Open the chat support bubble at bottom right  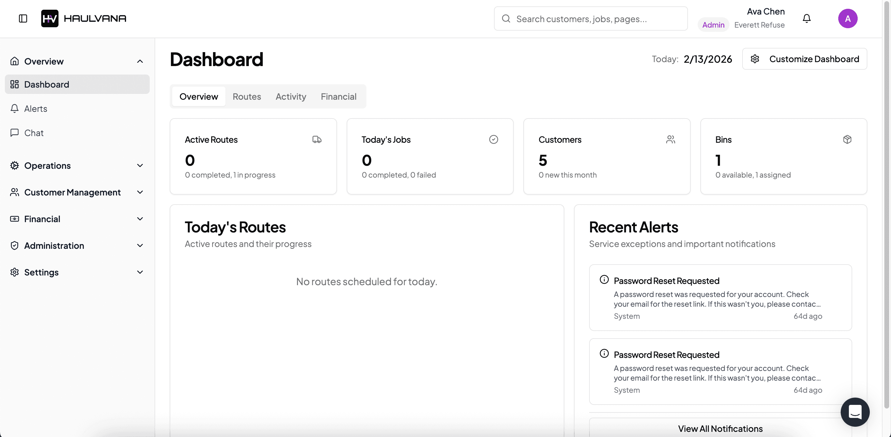855,412
